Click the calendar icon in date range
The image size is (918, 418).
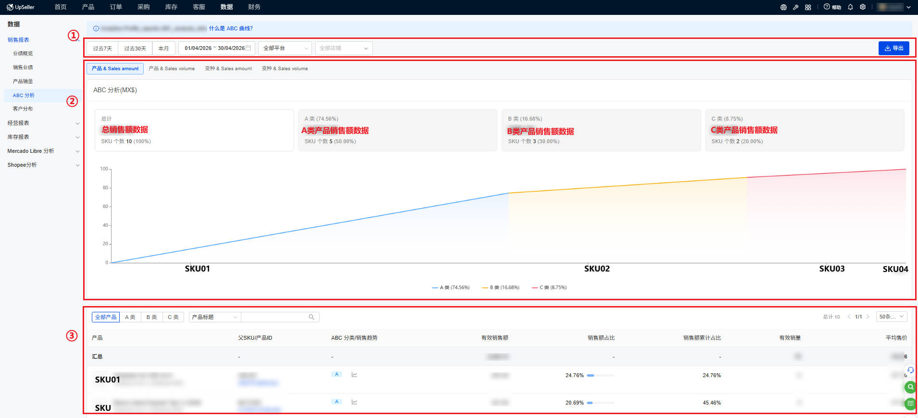pos(248,48)
